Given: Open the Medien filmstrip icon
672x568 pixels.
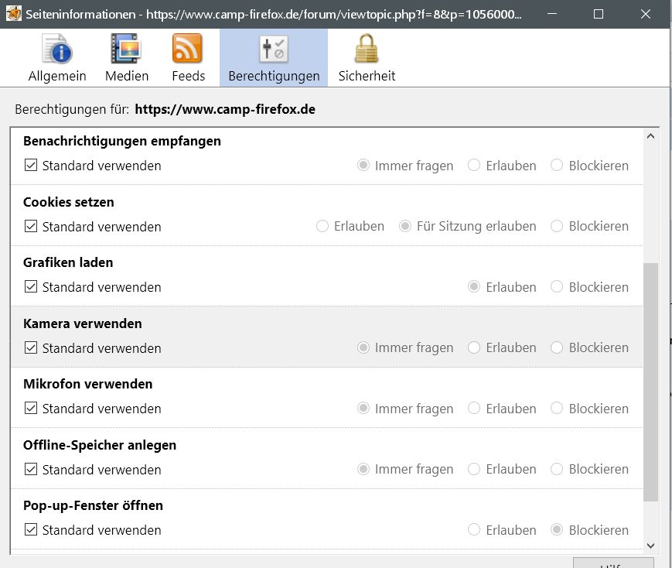Looking at the screenshot, I should (x=126, y=49).
